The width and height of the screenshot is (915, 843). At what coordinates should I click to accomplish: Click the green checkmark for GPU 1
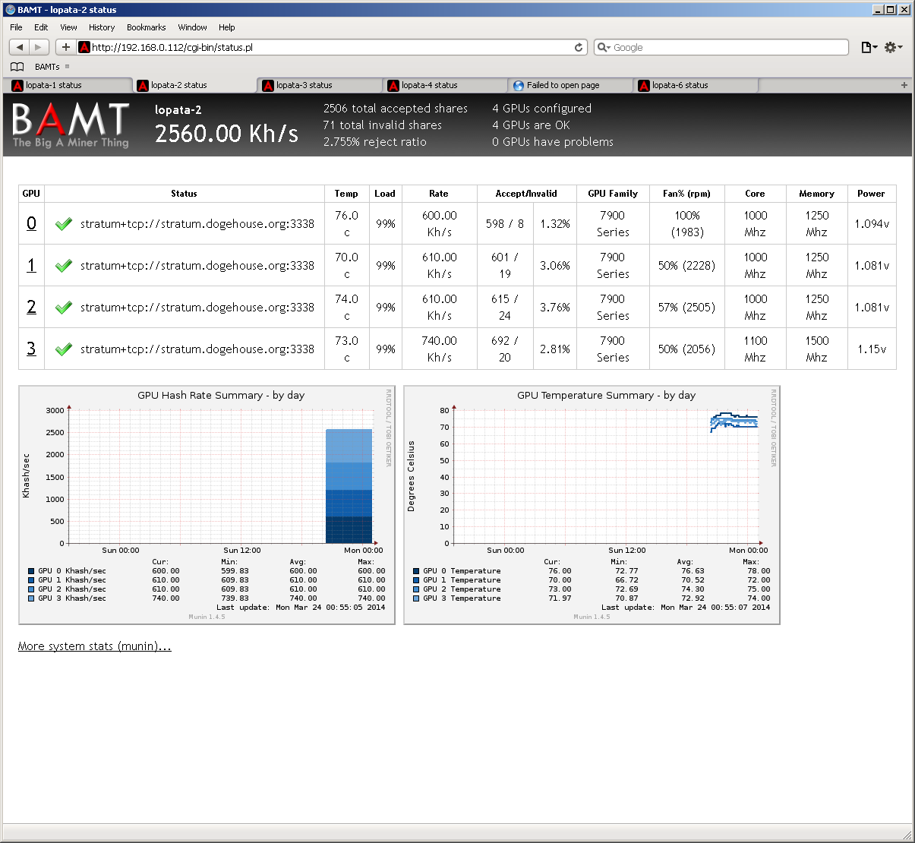pyautogui.click(x=64, y=266)
